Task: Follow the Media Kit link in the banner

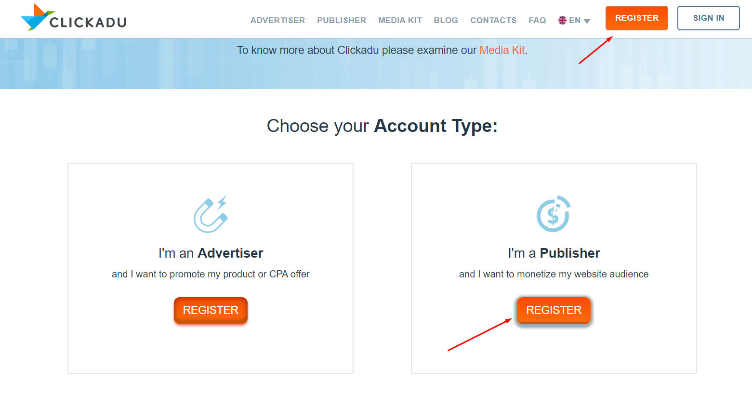Action: click(502, 50)
